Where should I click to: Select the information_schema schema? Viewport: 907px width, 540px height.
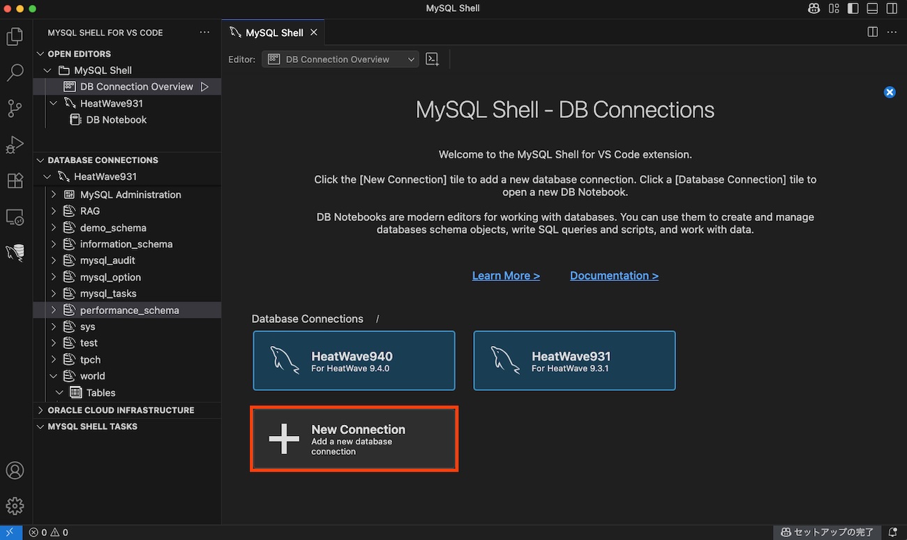pyautogui.click(x=127, y=244)
